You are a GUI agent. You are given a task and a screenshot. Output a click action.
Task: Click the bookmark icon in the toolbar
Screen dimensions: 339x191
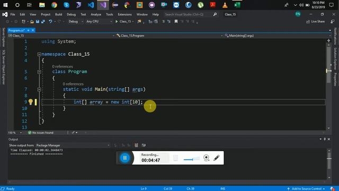click(x=176, y=21)
